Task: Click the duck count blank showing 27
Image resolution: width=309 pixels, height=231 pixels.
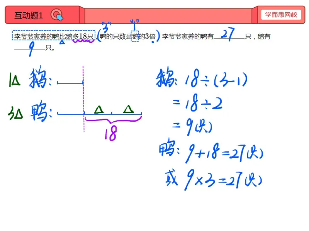Action: [x=229, y=34]
